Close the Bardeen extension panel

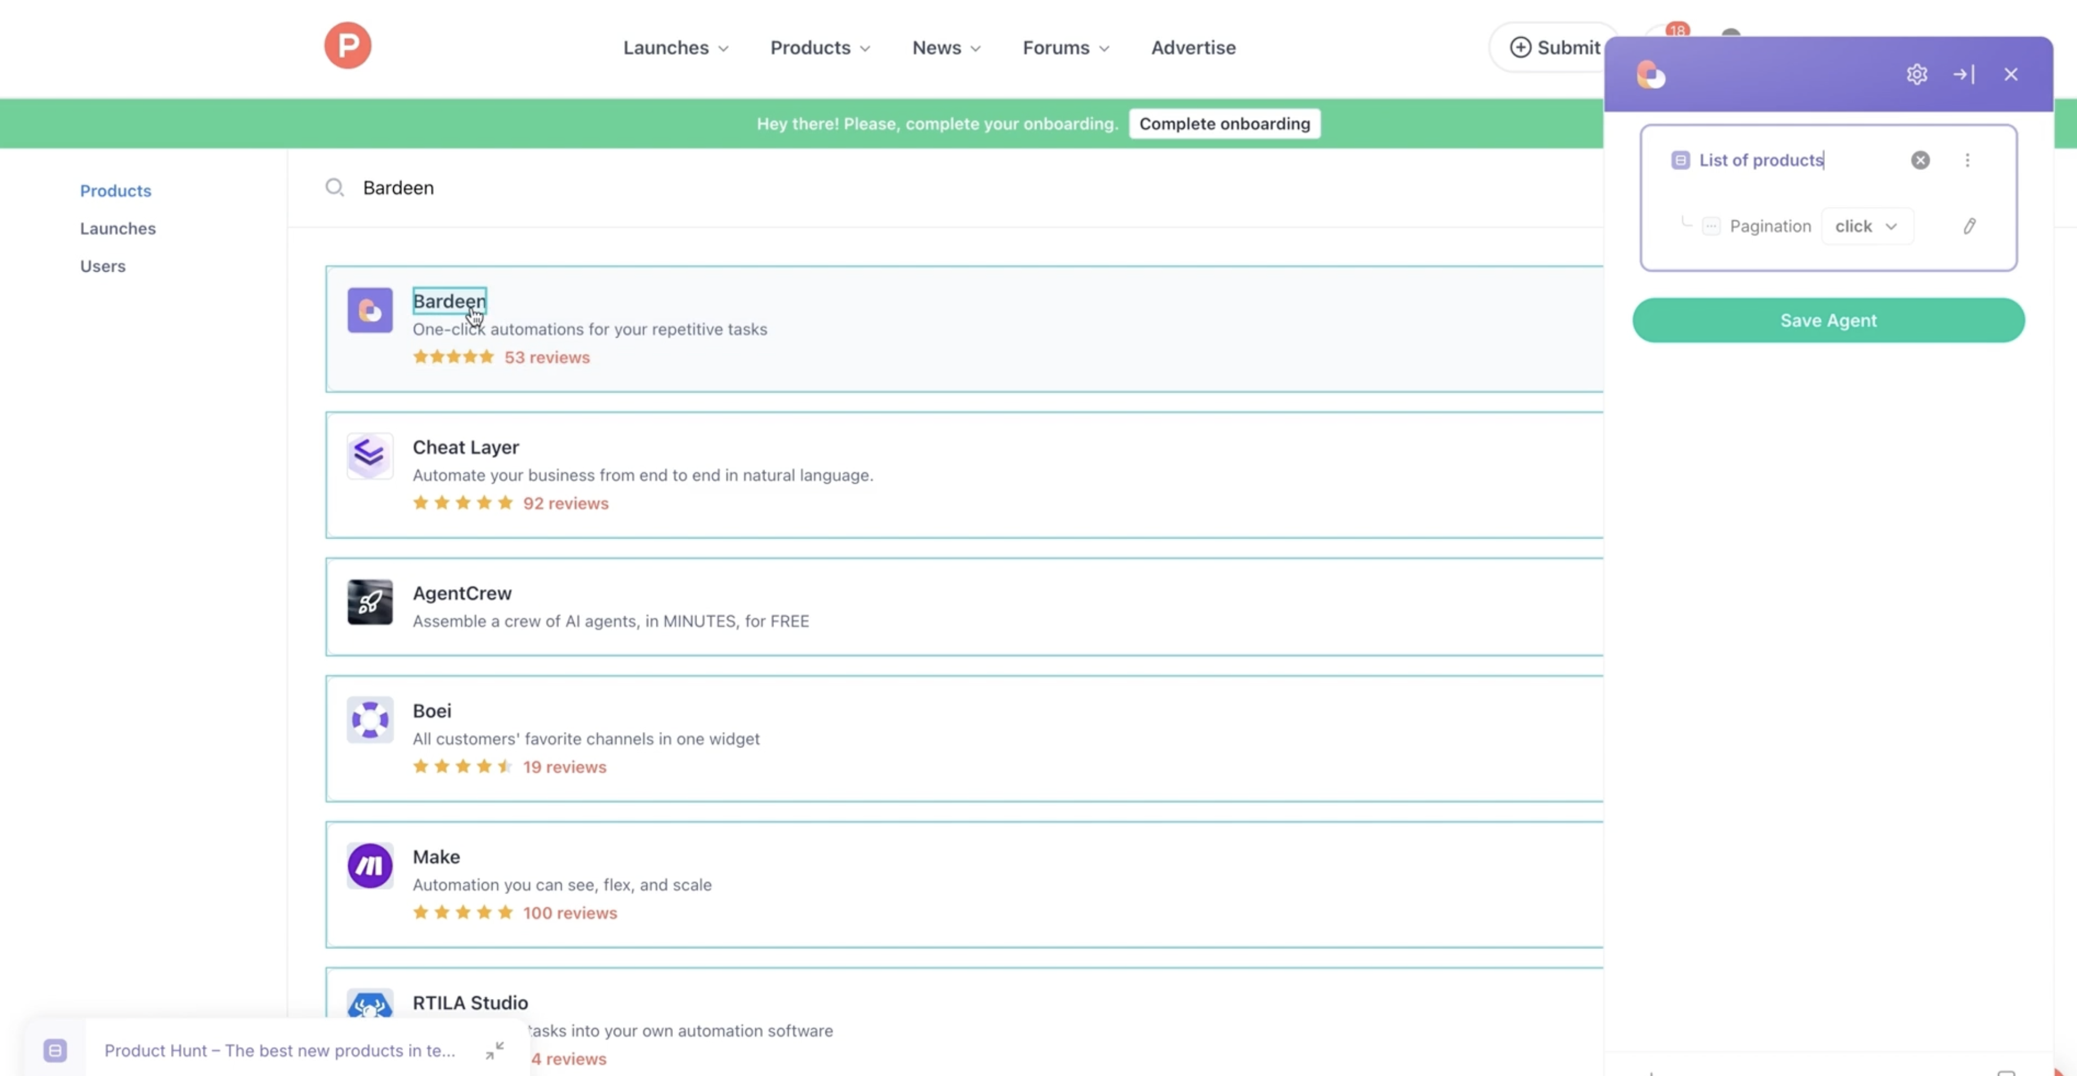tap(2011, 74)
